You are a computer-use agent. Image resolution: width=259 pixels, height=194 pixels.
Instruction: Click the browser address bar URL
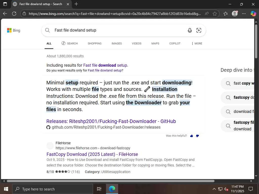click(115, 14)
